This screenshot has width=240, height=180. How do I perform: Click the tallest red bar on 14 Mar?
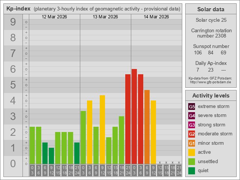(x=134, y=116)
